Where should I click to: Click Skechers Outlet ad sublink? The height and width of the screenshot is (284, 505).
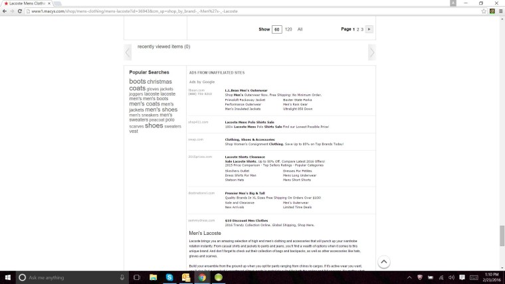(237, 171)
